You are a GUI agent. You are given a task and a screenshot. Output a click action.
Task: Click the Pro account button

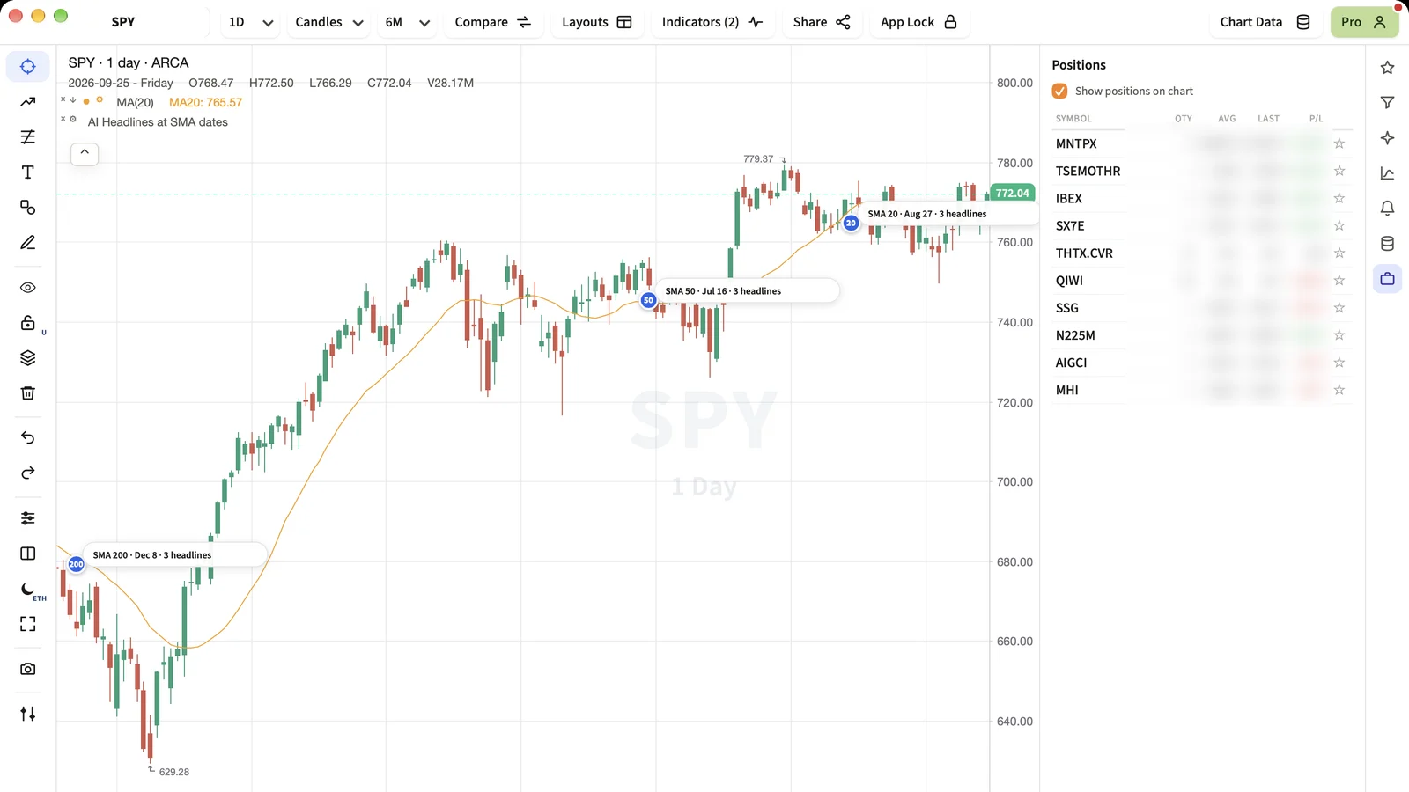(x=1364, y=22)
